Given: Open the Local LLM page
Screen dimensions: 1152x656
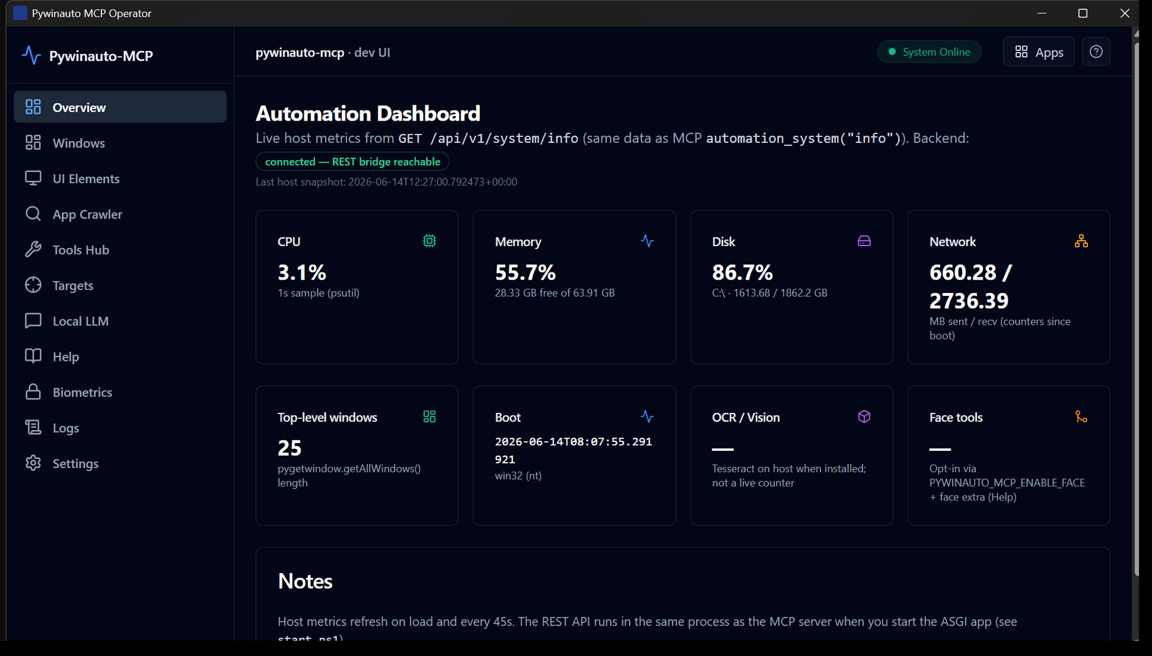Looking at the screenshot, I should coord(120,320).
